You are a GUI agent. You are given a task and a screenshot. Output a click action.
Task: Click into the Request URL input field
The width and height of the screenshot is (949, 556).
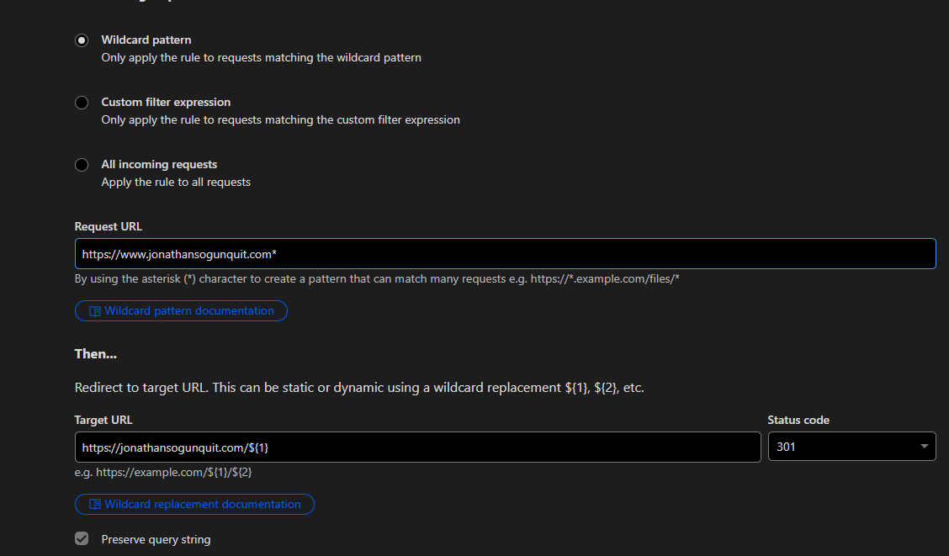pos(505,254)
